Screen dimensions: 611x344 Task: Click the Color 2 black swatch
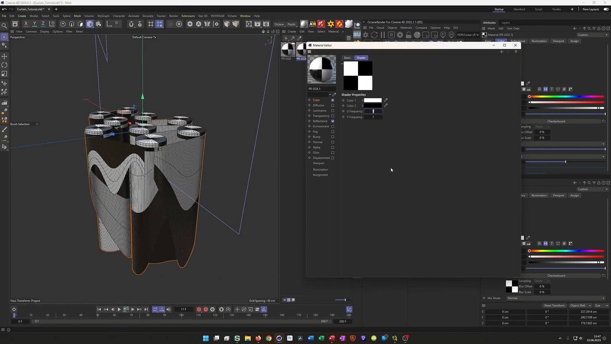(373, 106)
